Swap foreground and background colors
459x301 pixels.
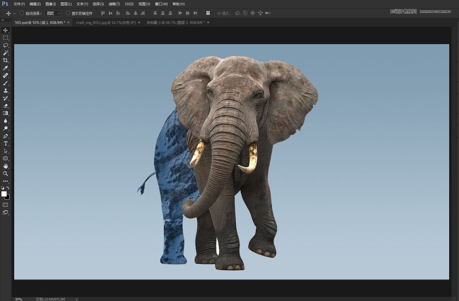point(8,188)
